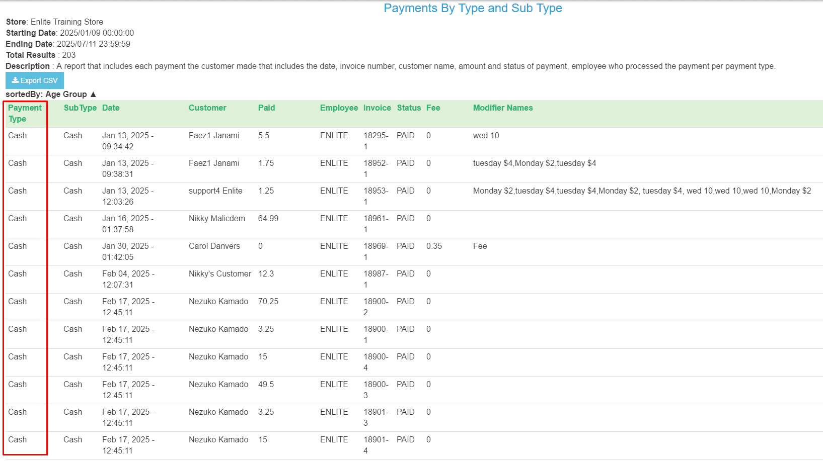Screen dimensions: 823x461
Task: Click modifier name wed 10
Action: 486,136
